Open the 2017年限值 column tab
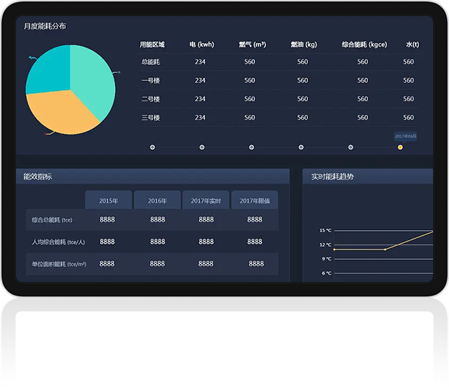The height and width of the screenshot is (387, 449). click(254, 200)
